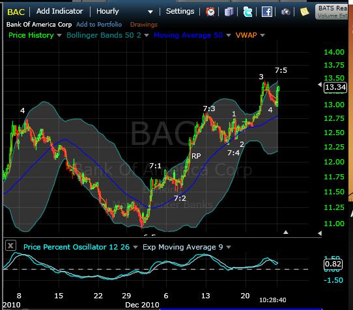Viewport: 353px width, 310px height.
Task: Click the alarm clock alert icon
Action: [210, 12]
